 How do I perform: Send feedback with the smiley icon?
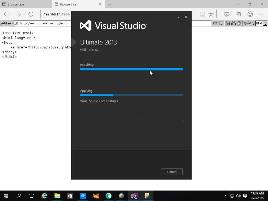250,14
